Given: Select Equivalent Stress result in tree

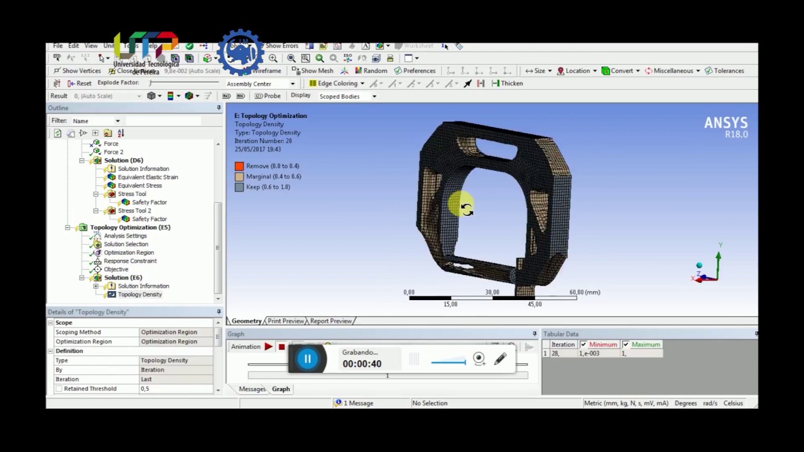Looking at the screenshot, I should (139, 186).
